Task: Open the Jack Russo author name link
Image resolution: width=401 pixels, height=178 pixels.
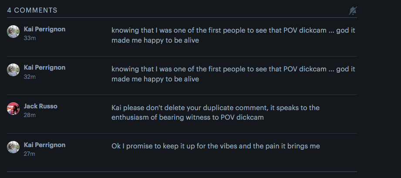Action: [x=40, y=106]
